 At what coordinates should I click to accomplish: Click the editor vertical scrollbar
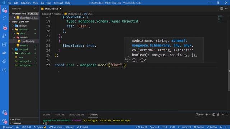point(229,70)
